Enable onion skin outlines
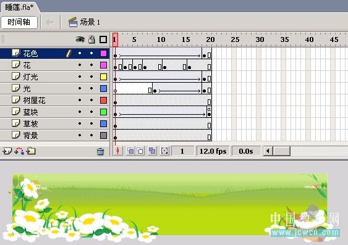 [x=140, y=151]
